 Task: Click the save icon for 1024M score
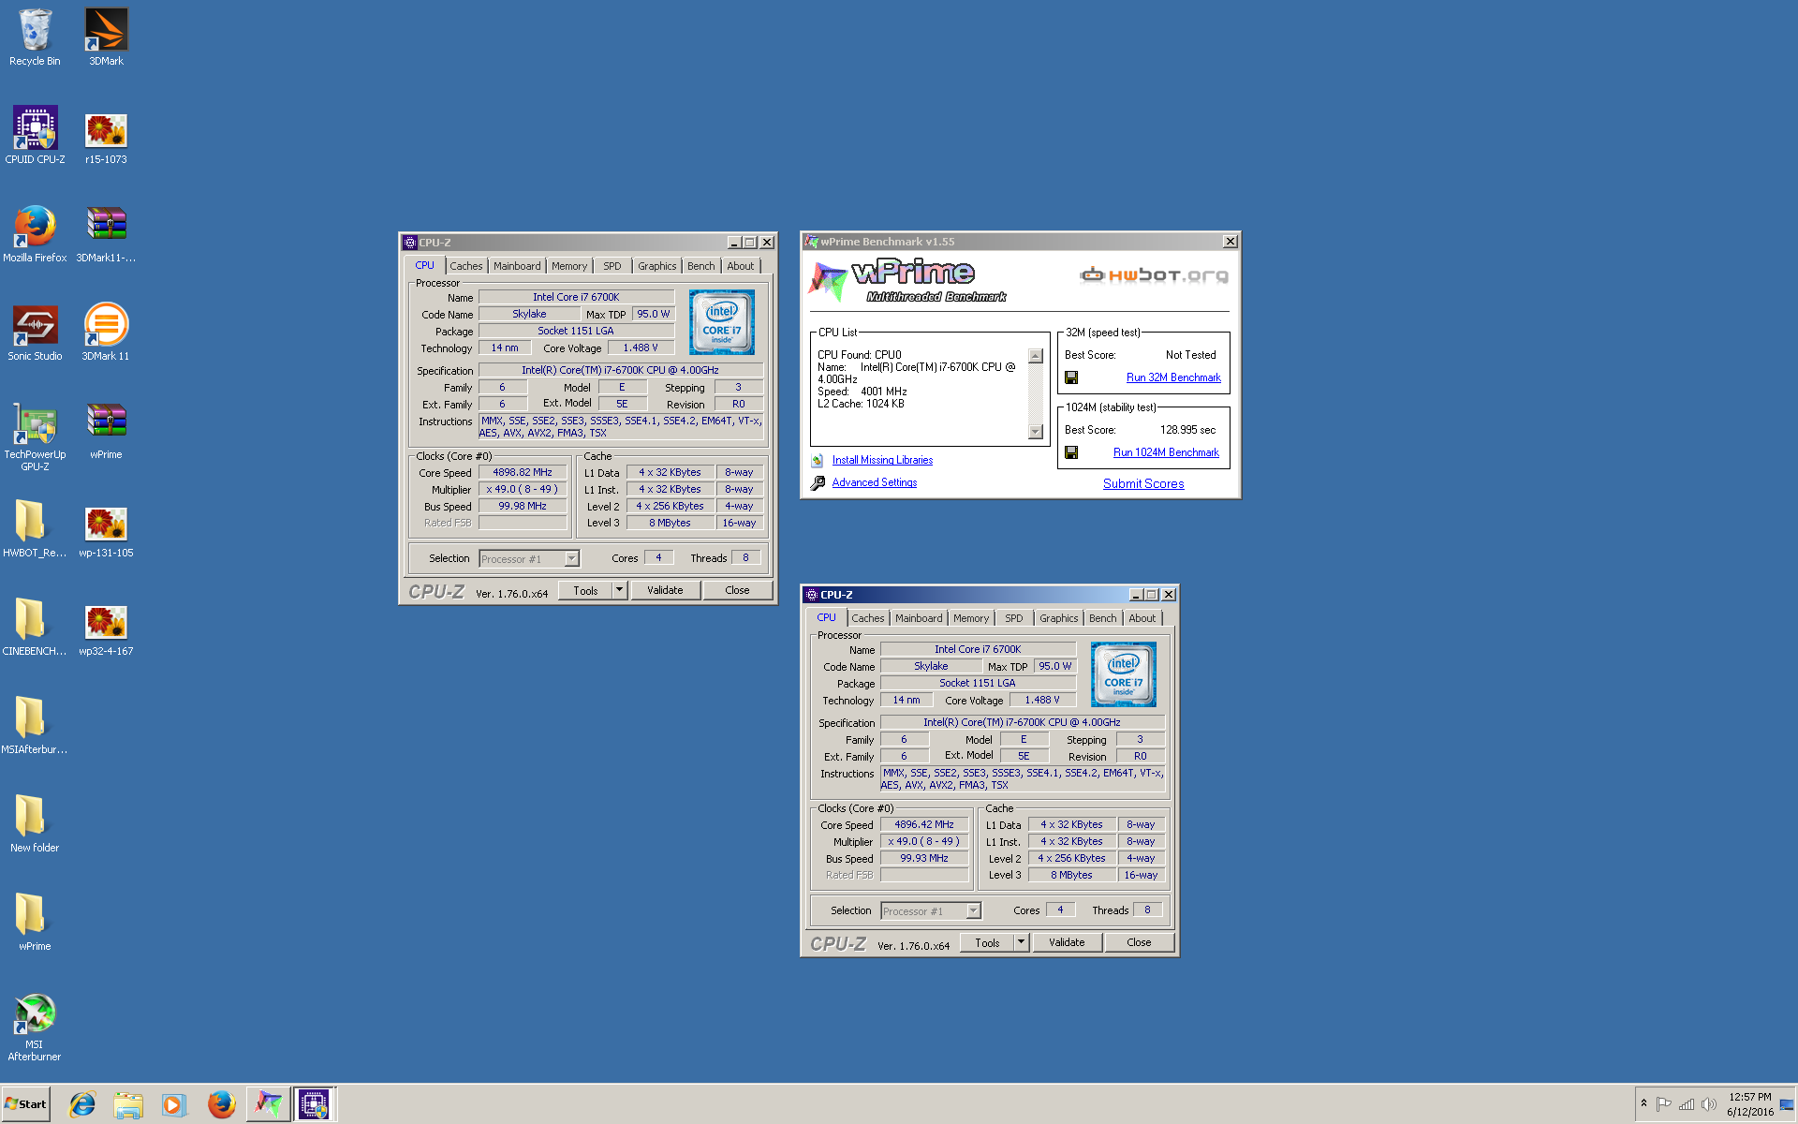1071,452
